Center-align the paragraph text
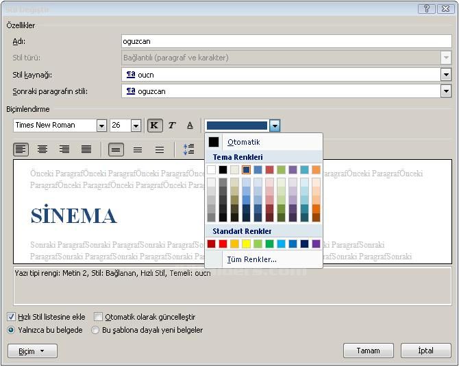 pos(42,150)
